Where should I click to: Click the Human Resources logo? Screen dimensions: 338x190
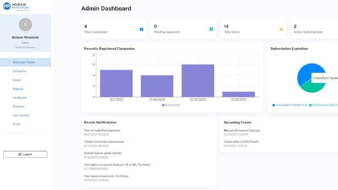pos(16,6)
